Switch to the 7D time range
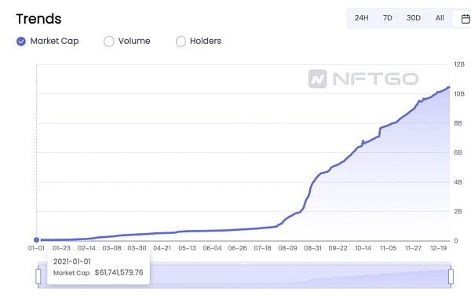The height and width of the screenshot is (303, 471). [388, 18]
